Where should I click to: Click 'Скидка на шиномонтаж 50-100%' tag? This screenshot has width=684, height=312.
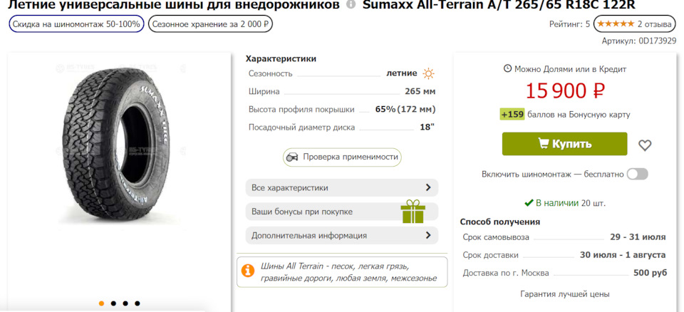[x=77, y=24]
